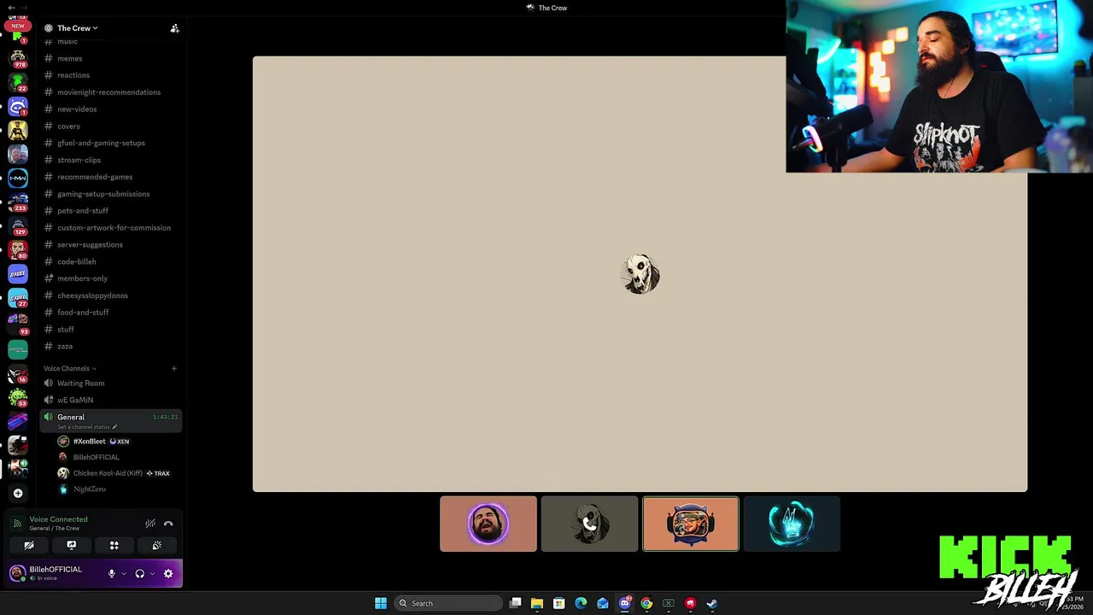The image size is (1093, 615).
Task: Open Steam from taskbar
Action: [x=712, y=603]
